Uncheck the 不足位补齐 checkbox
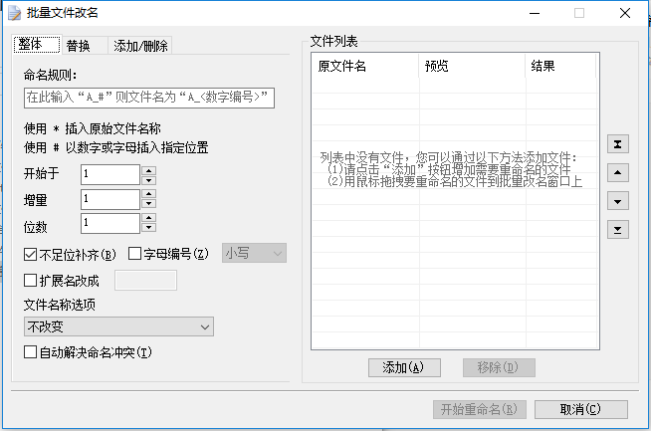The width and height of the screenshot is (651, 431). [30, 254]
